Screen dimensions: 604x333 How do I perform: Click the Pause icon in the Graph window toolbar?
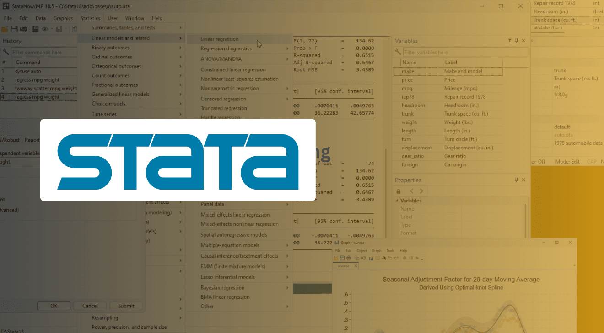[x=411, y=258]
